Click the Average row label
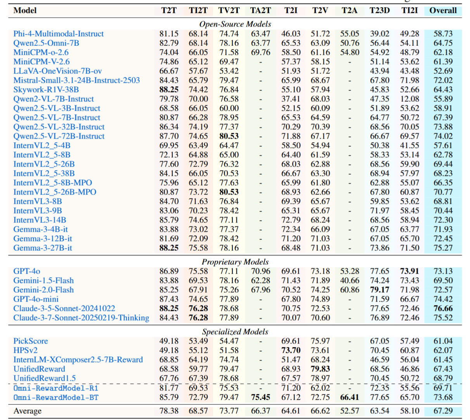The height and width of the screenshot is (420, 470). click(x=28, y=411)
